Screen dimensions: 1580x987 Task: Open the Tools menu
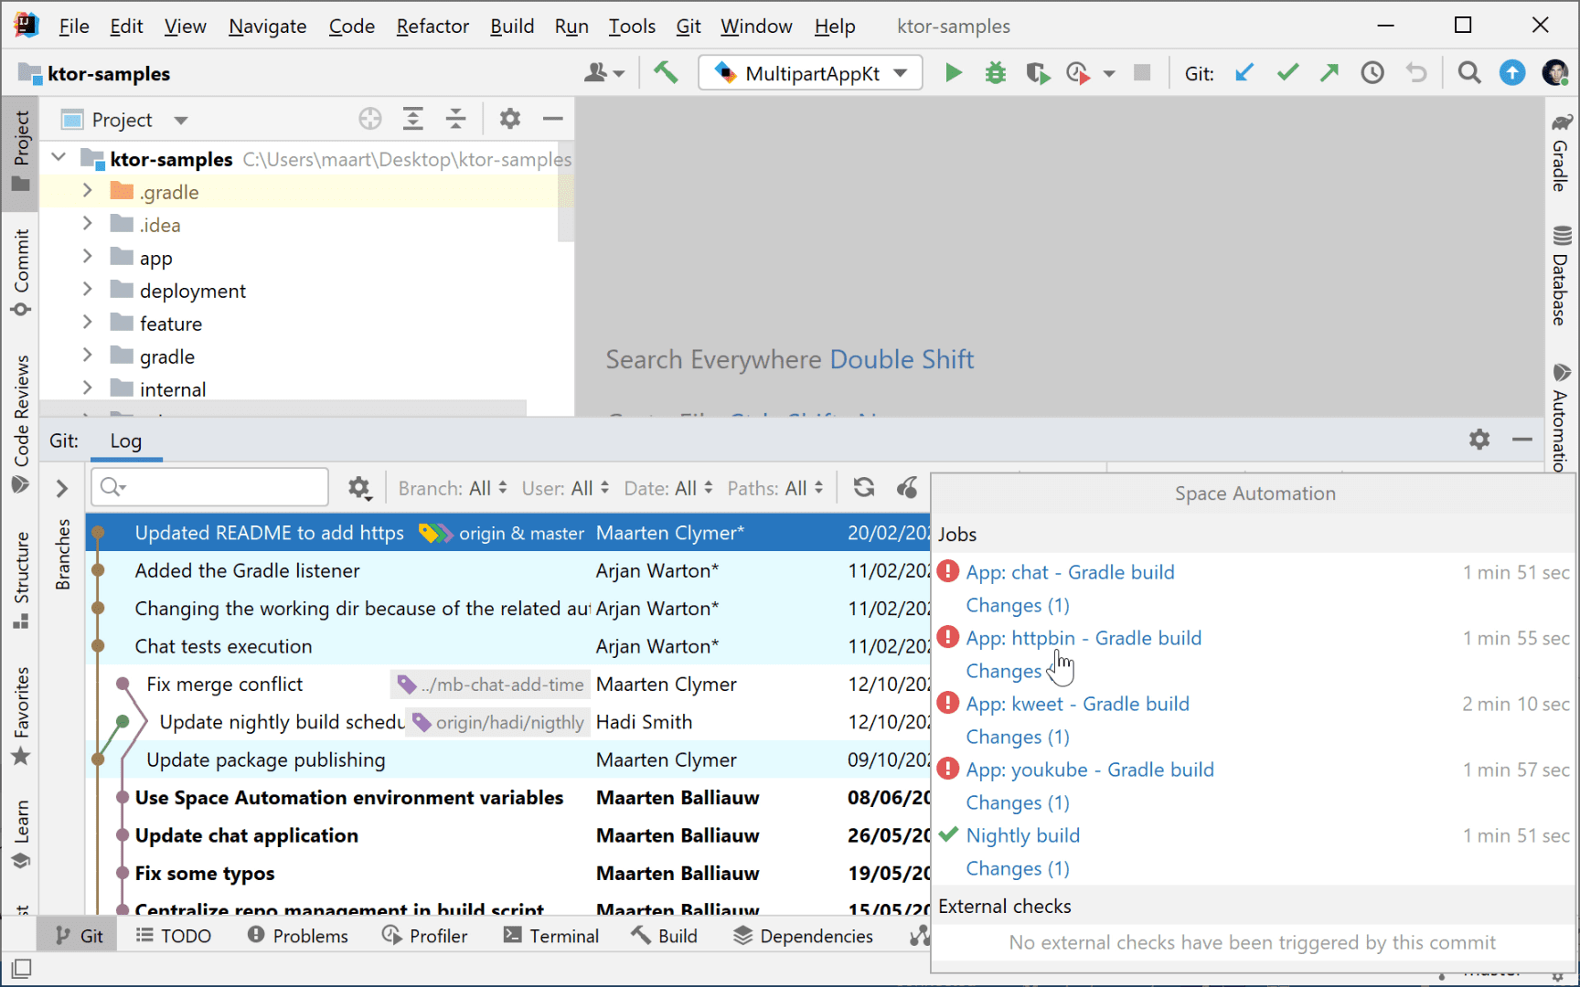click(x=632, y=26)
